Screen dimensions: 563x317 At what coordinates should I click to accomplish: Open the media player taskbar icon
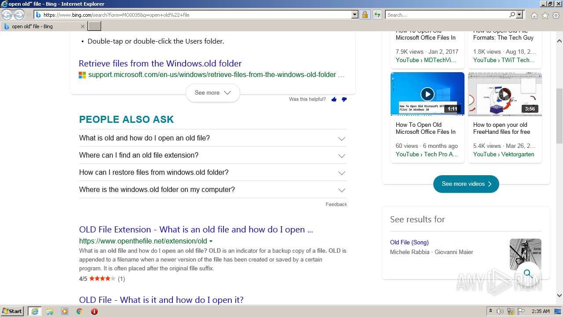(65, 311)
